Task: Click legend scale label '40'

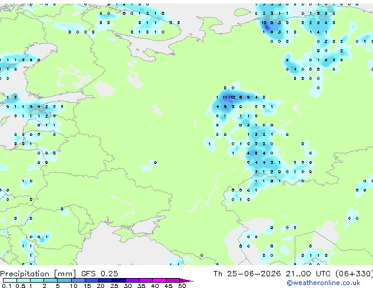Action: [155, 286]
